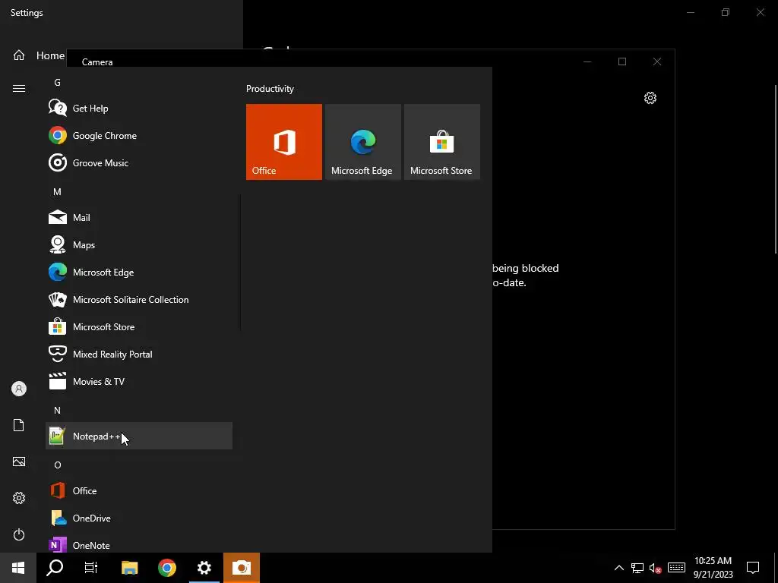This screenshot has height=583, width=778.
Task: Switch to Settings on the taskbar
Action: [x=204, y=568]
